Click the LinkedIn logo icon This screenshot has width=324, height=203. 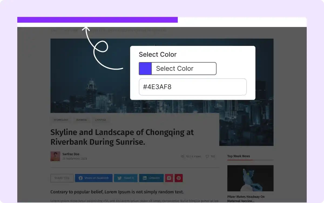coord(145,178)
